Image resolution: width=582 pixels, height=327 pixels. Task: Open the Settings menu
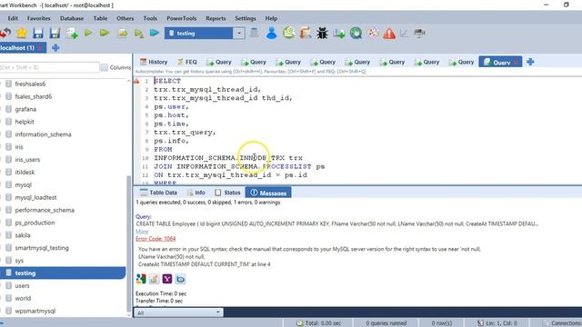click(246, 18)
